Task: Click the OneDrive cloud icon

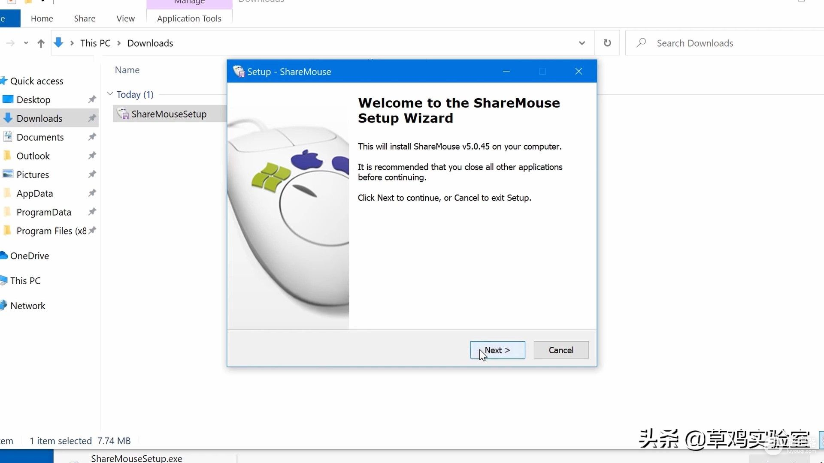Action: click(x=4, y=256)
